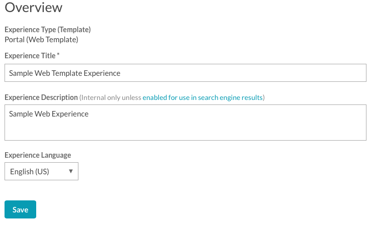Click the Portal (Web Template) value text
370x225 pixels.
pyautogui.click(x=41, y=39)
